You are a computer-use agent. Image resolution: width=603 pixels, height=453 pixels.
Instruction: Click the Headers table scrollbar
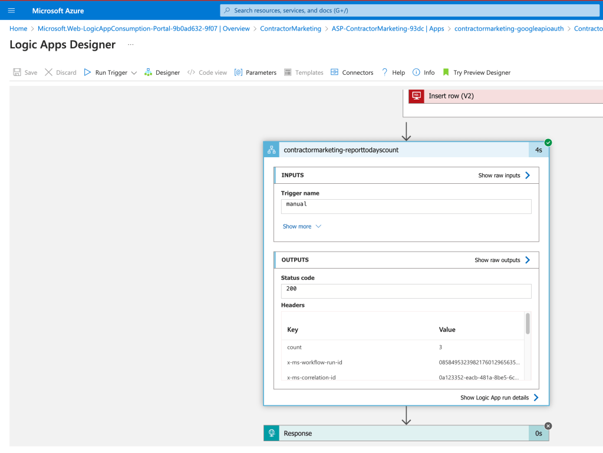click(x=528, y=323)
